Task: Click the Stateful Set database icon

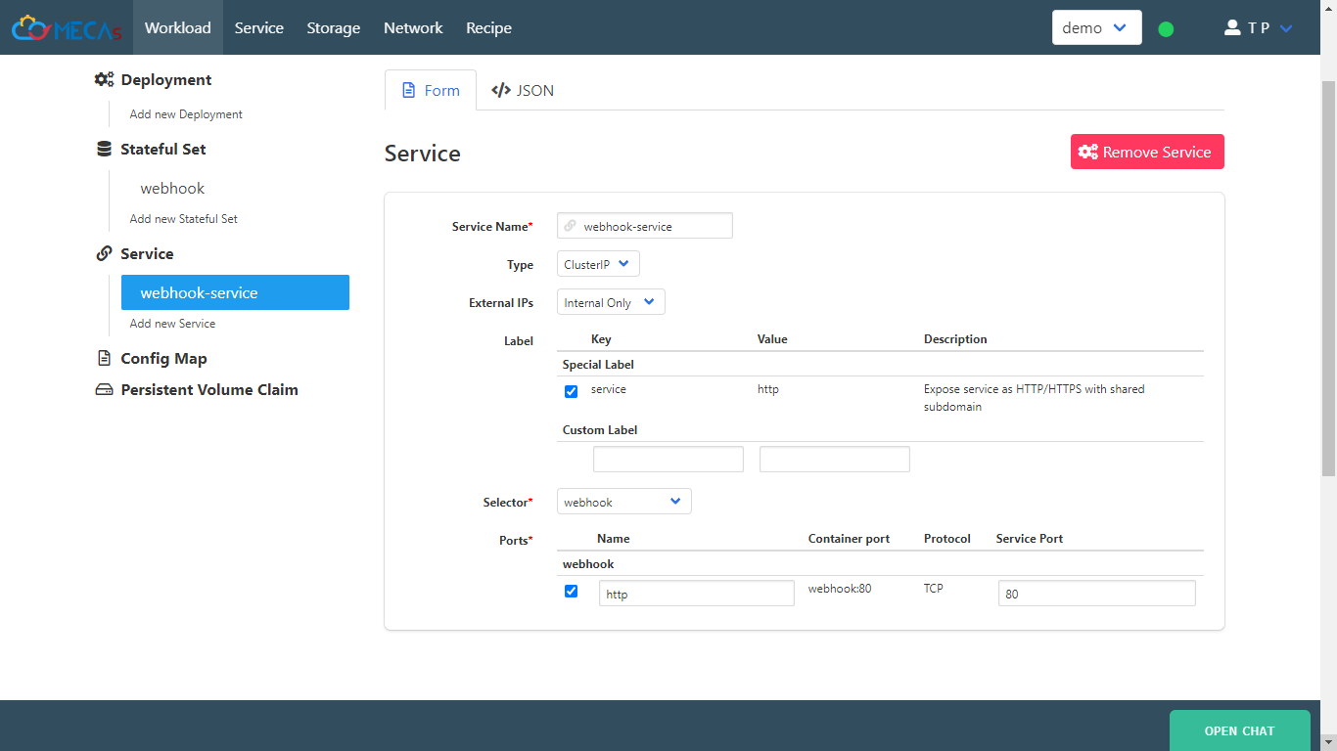Action: (104, 150)
